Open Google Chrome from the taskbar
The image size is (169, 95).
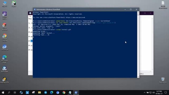coord(64,93)
